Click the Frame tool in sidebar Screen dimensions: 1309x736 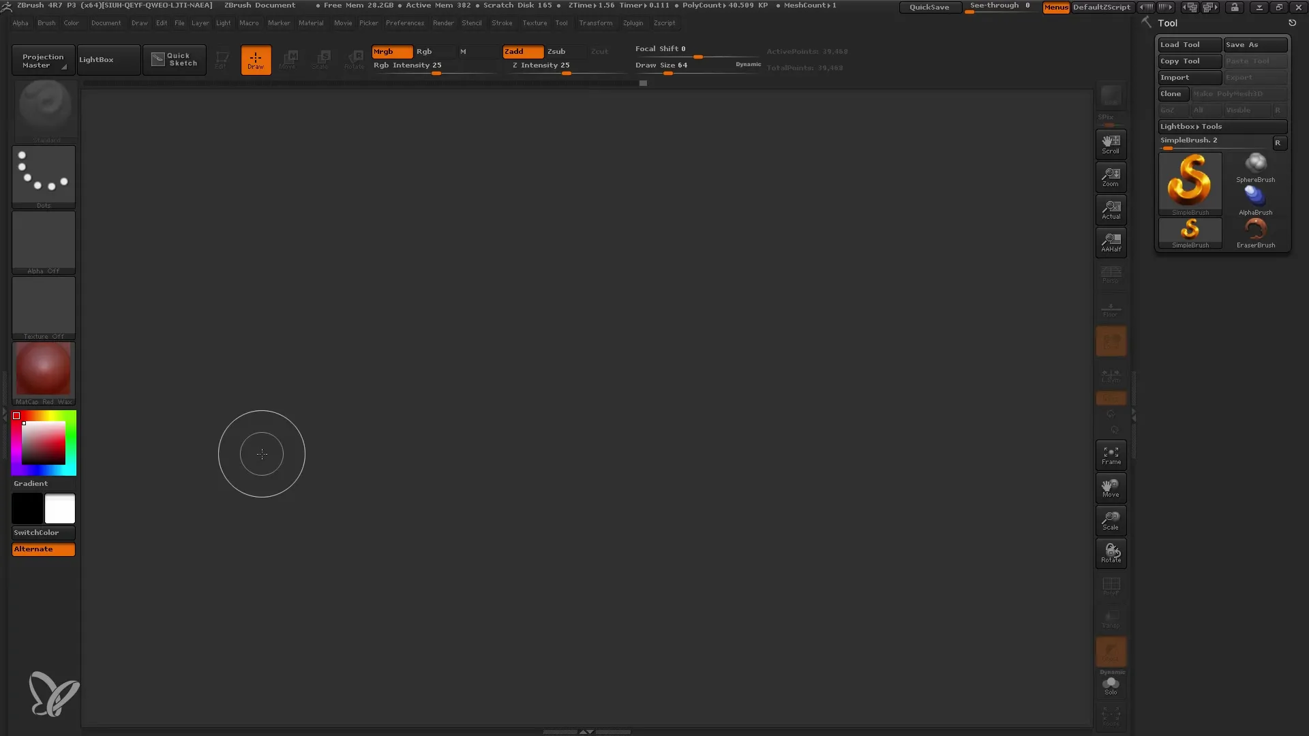click(1111, 455)
